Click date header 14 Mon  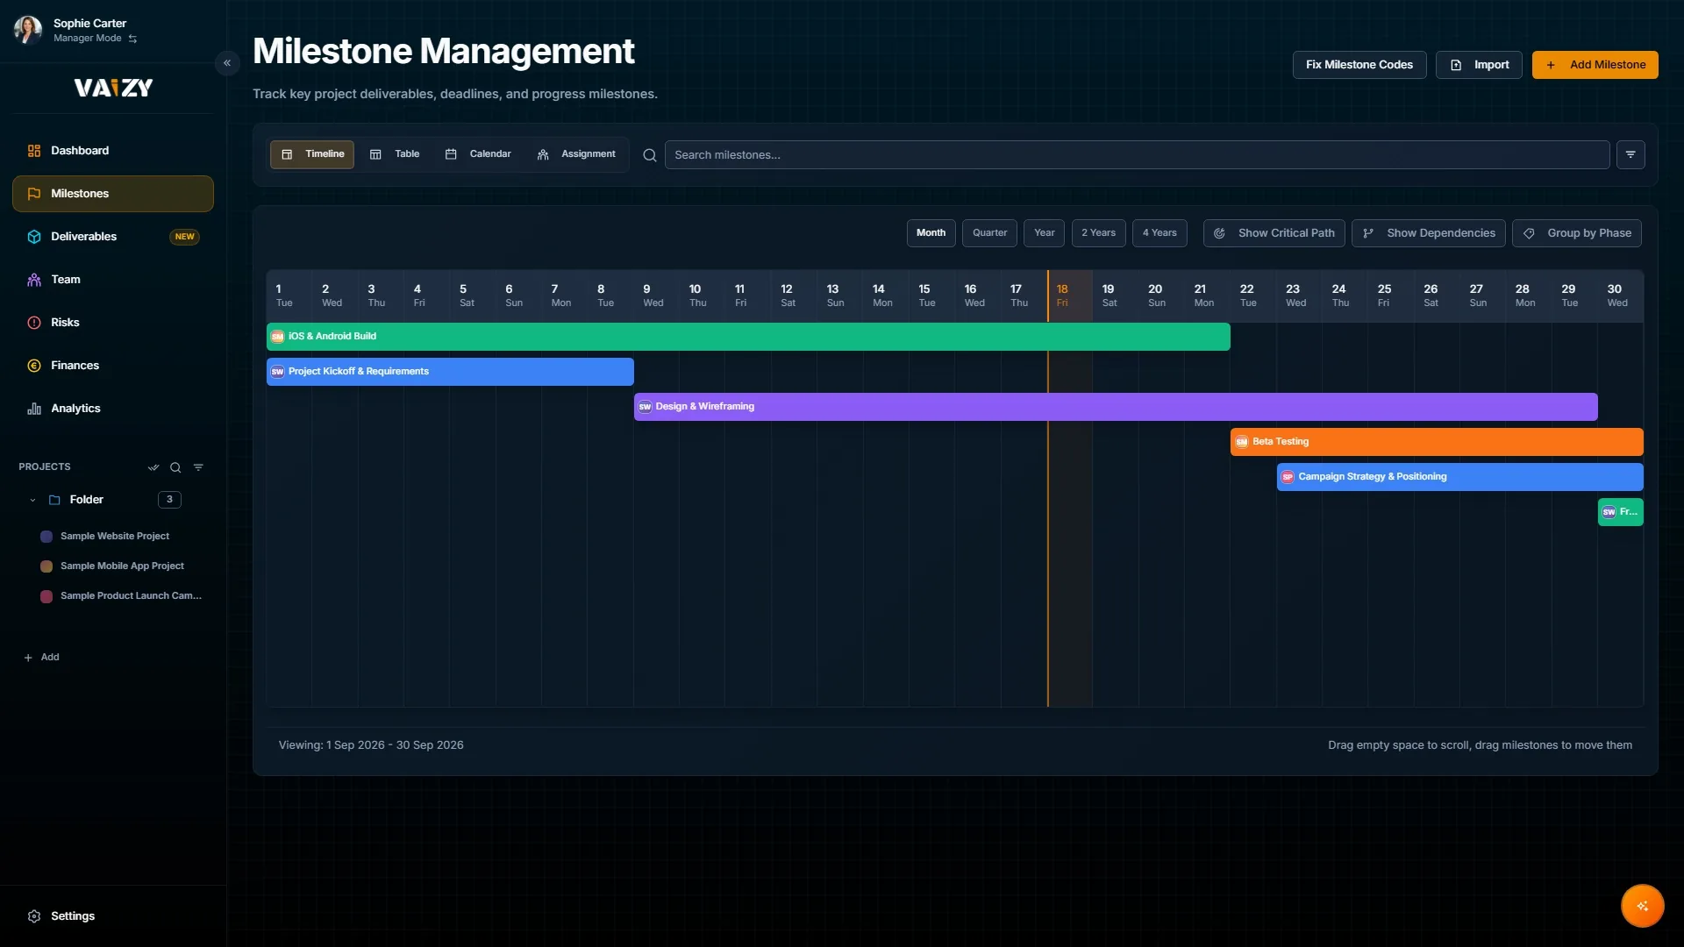886,295
